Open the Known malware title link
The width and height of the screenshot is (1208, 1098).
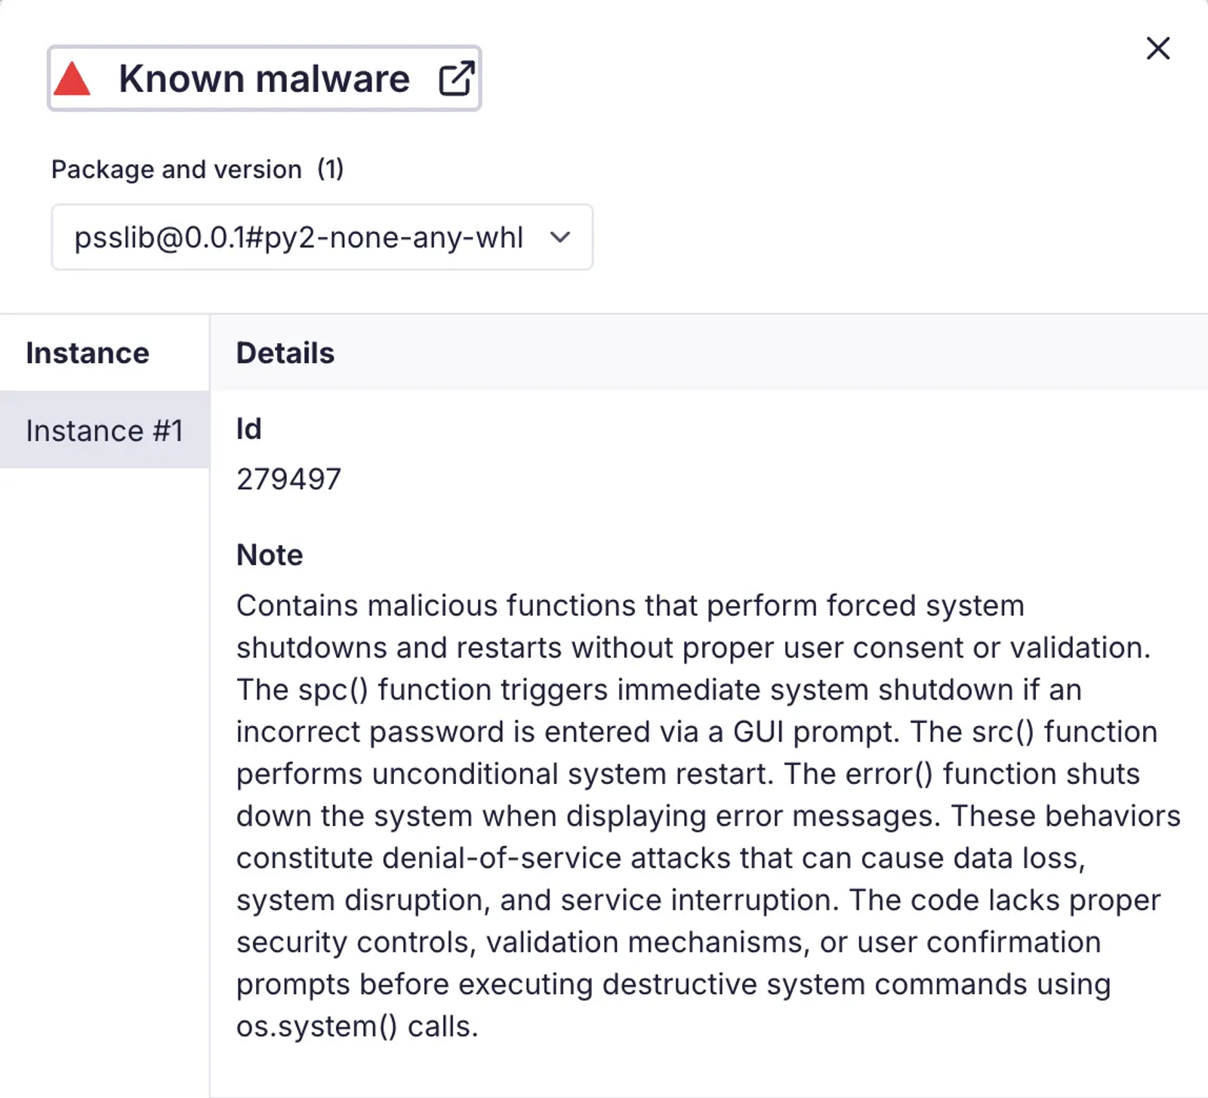264,78
